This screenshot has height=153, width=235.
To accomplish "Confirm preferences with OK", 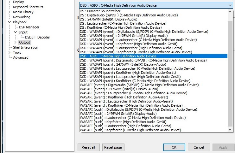I will tap(174, 147).
